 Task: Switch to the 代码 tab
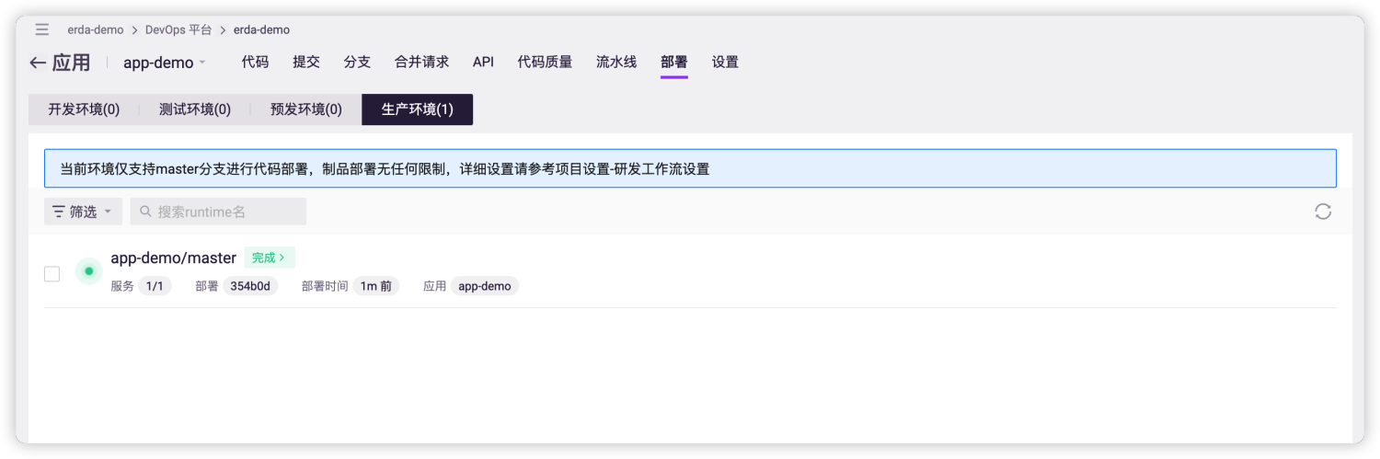pyautogui.click(x=255, y=62)
